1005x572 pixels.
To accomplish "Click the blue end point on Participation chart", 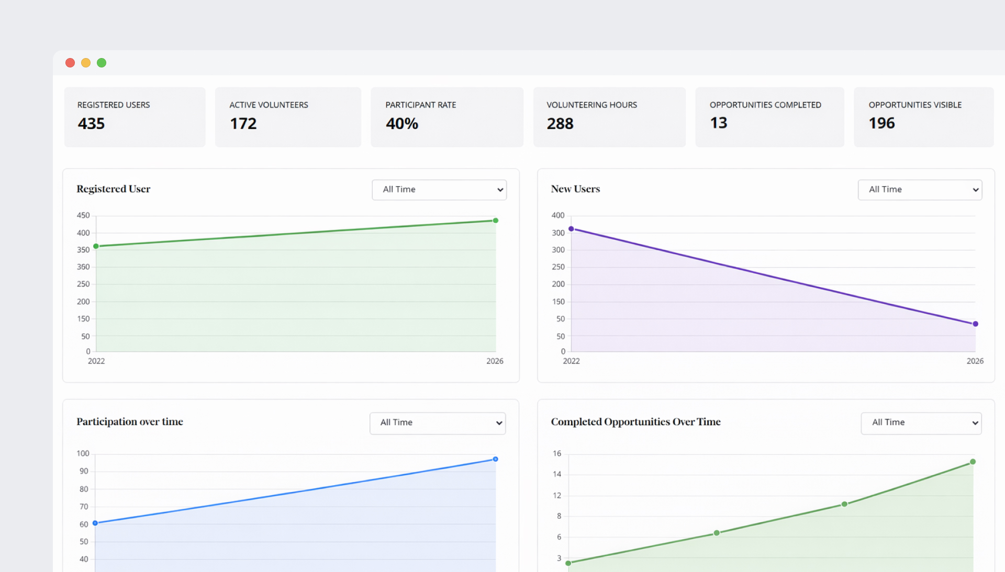I will (495, 459).
